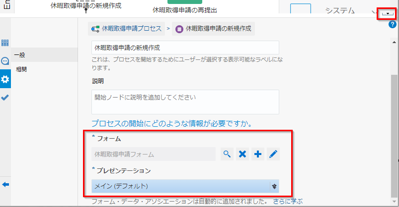Click the 休暇取得申請の新規作成 breadcrumb
Screen dimensions: 399x207
click(213, 29)
